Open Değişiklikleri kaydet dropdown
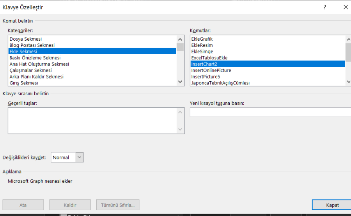The image size is (351, 216). 80,157
